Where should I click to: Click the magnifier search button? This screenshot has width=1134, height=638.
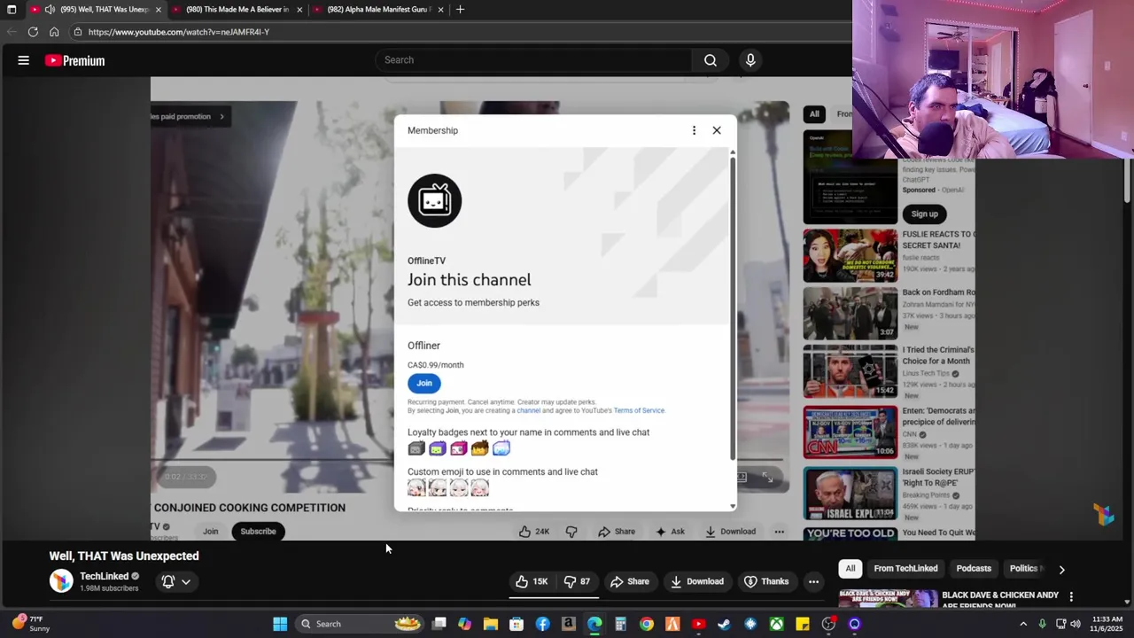[x=711, y=60]
